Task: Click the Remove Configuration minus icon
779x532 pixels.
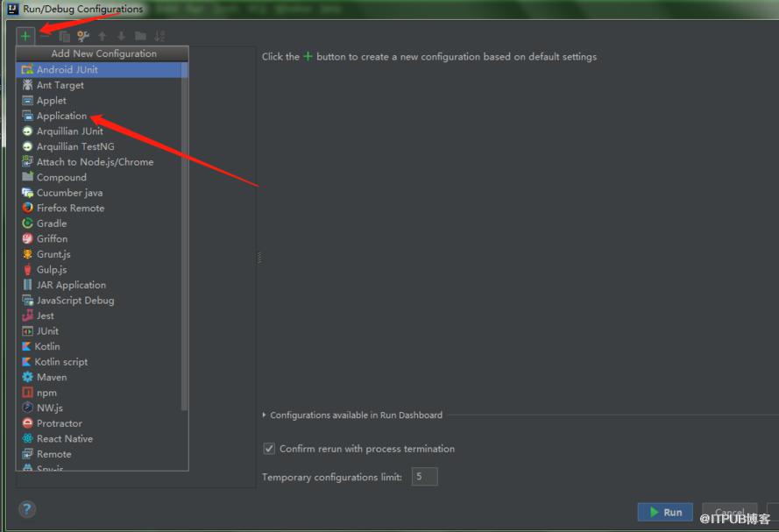Action: [45, 36]
